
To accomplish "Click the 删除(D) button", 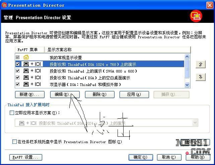I will point(100,94).
